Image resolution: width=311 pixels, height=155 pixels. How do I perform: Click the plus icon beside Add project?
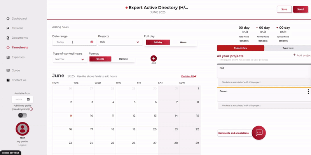294,55
